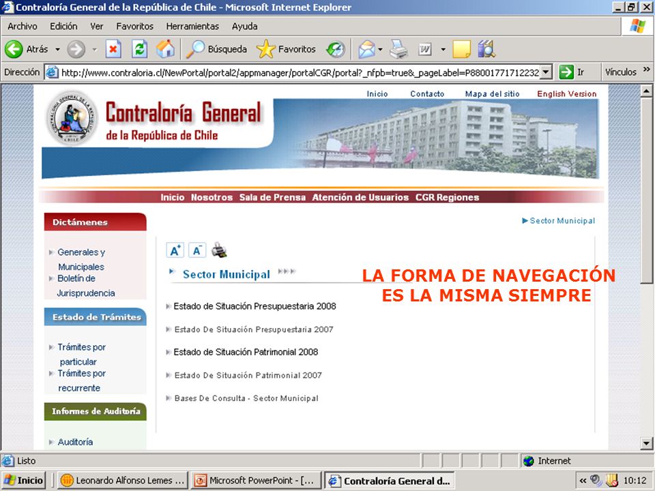The image size is (655, 491).
Task: Increase text size with A+ icon
Action: [175, 250]
